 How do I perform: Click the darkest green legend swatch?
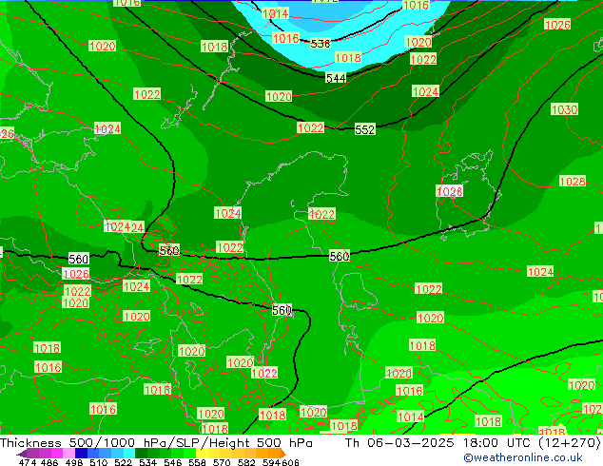click(141, 453)
